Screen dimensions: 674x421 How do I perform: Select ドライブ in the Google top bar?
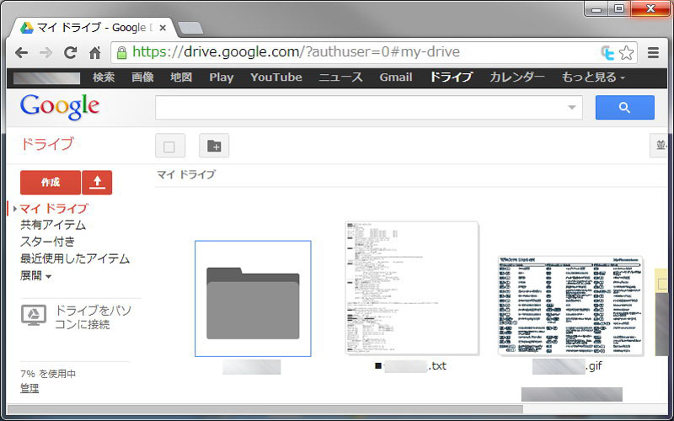[451, 77]
